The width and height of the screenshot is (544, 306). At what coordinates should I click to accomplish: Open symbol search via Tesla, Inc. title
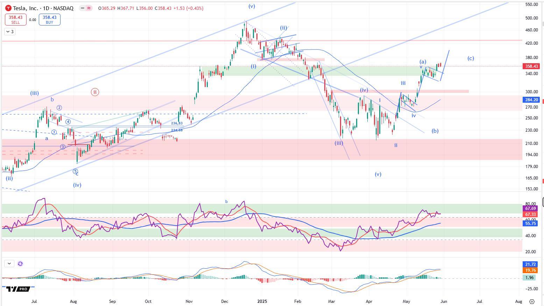pos(43,8)
